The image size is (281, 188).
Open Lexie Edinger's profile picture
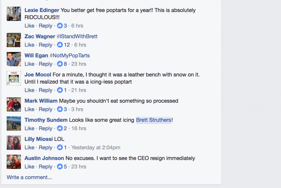point(14,14)
